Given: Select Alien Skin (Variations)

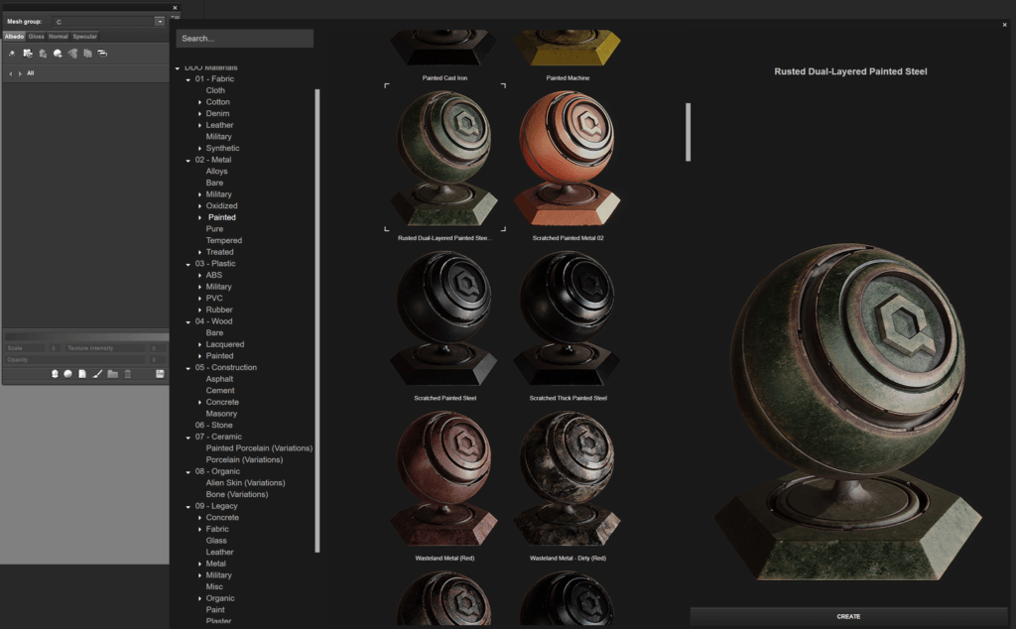Looking at the screenshot, I should pyautogui.click(x=245, y=483).
